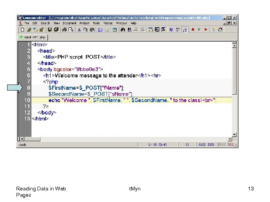The height and width of the screenshot is (202, 270).
Task: Click the Cut scissors icon
Action: pos(79,30)
